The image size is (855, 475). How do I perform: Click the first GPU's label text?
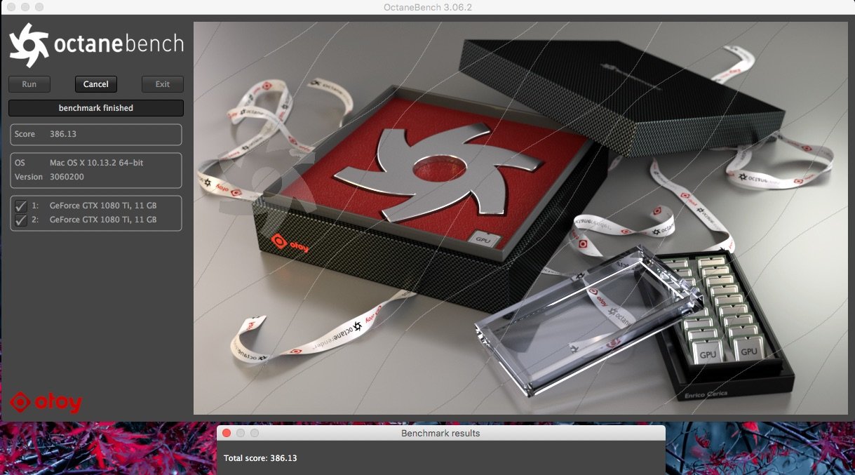[103, 206]
